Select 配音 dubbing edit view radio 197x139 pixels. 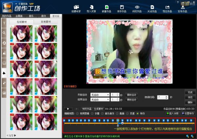(117, 113)
